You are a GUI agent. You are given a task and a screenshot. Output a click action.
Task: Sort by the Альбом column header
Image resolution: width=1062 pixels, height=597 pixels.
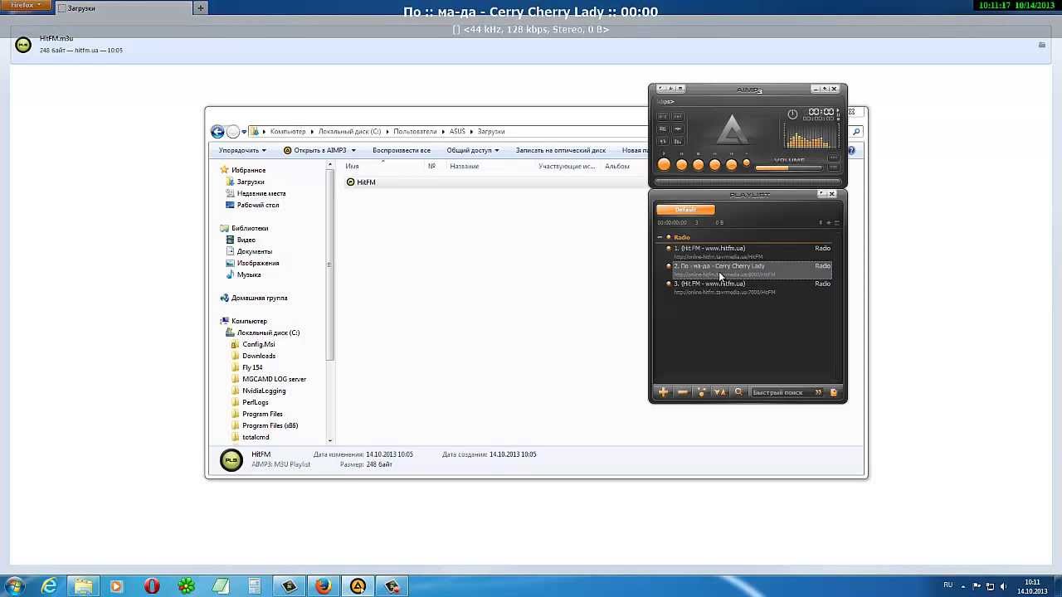pyautogui.click(x=617, y=166)
